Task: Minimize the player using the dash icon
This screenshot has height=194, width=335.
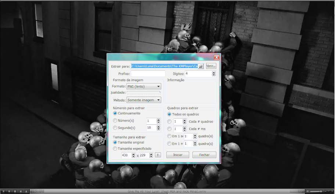Action: click(325, 191)
